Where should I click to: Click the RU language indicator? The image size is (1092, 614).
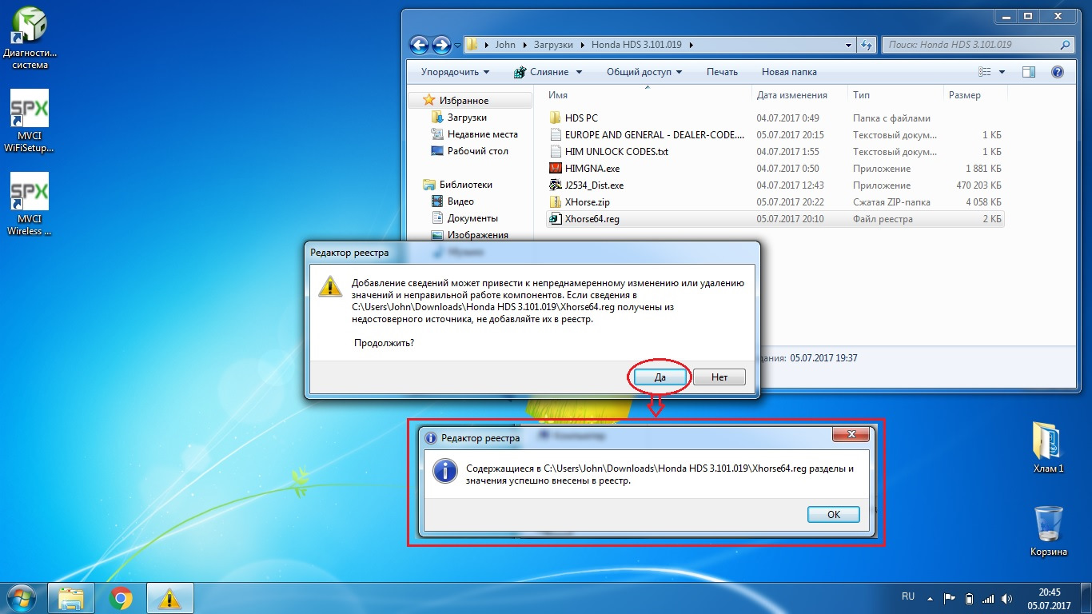(x=908, y=596)
